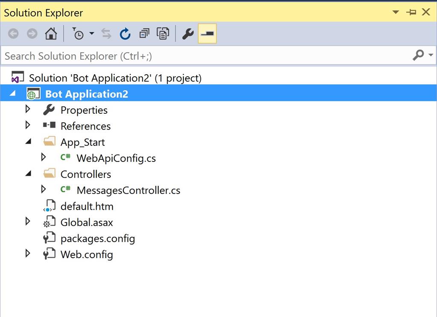437x317 pixels.
Task: Open the Window Position dropdown in title bar
Action: point(396,12)
